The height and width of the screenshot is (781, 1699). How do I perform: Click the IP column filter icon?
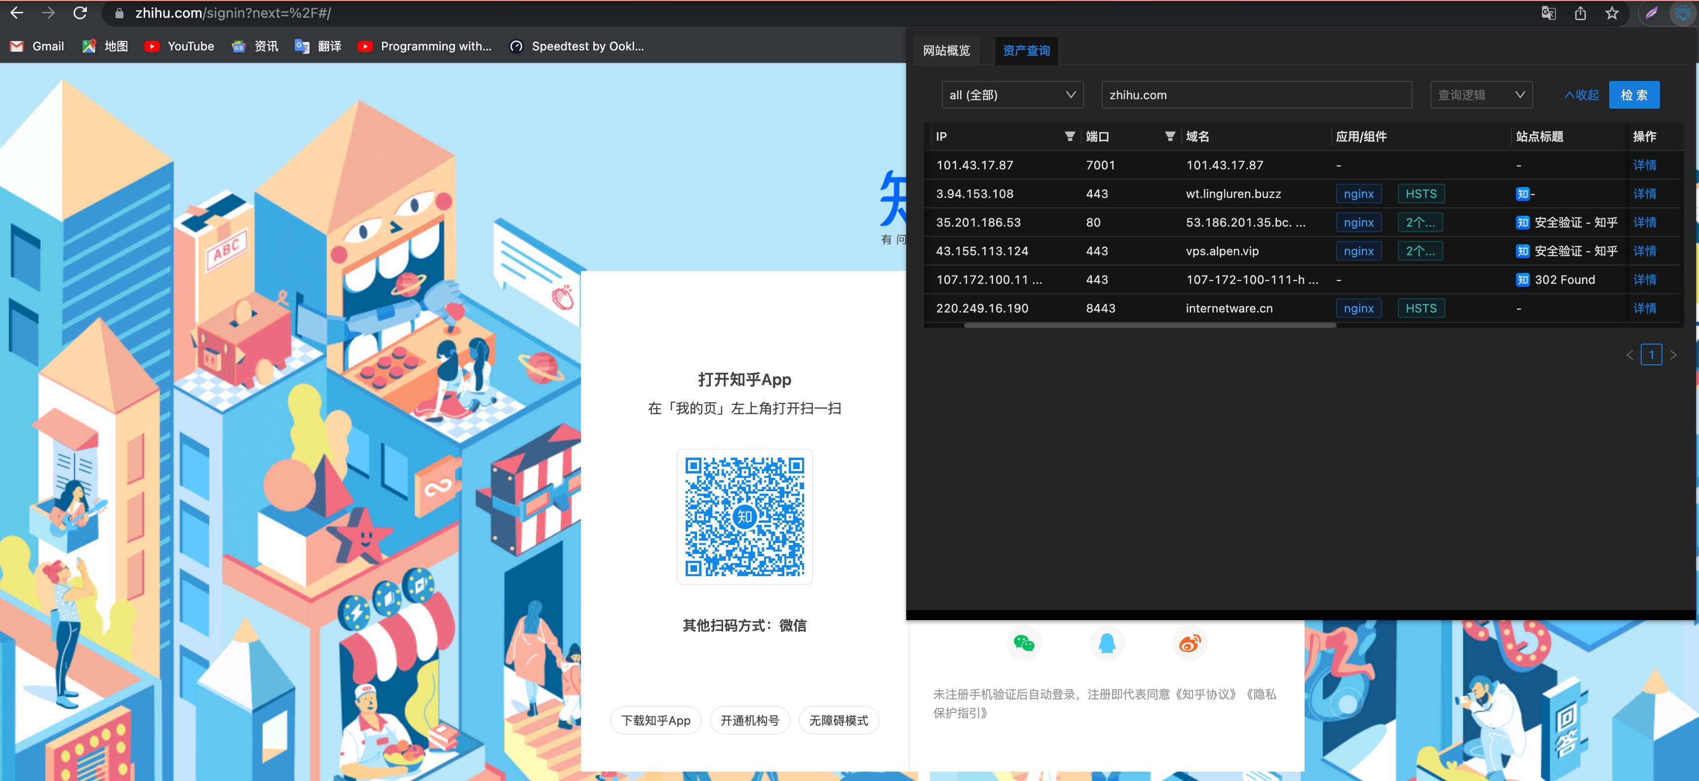1069,136
